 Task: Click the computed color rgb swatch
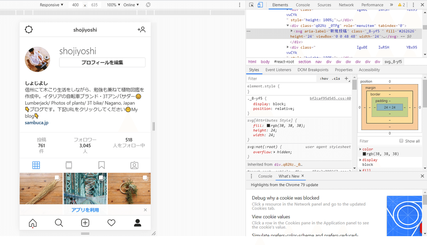[x=364, y=154]
